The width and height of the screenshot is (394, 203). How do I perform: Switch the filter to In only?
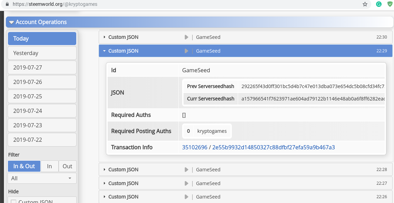click(49, 166)
